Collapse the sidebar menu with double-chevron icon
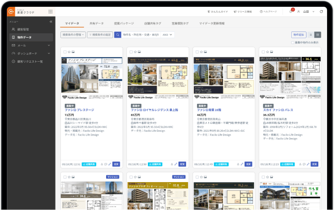 pos(51,22)
